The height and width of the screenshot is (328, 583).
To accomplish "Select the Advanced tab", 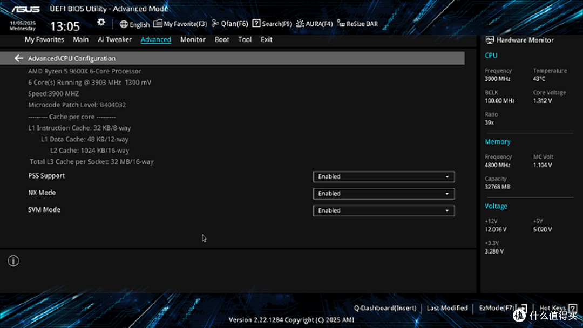I will click(156, 39).
